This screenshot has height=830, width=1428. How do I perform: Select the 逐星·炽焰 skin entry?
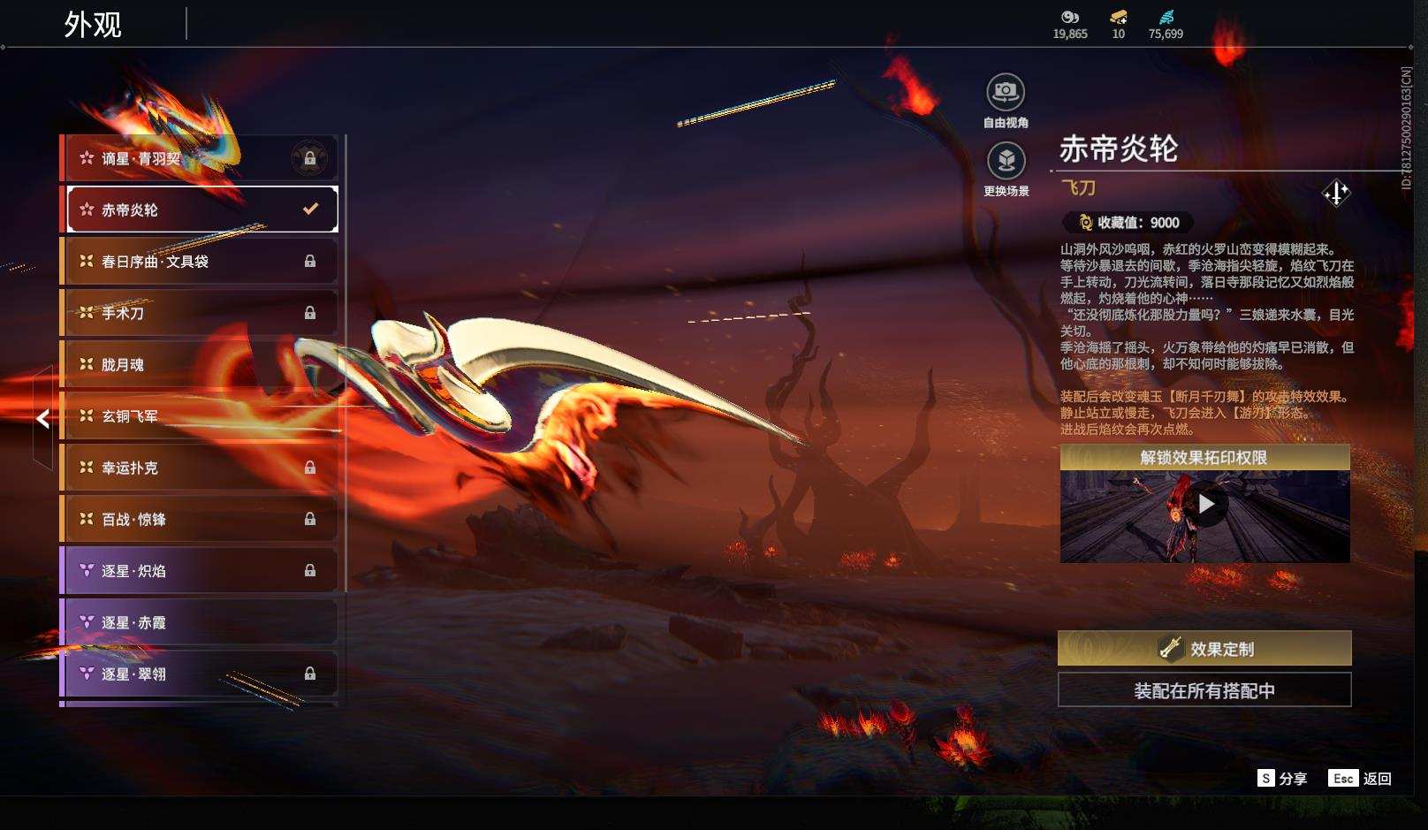click(200, 570)
